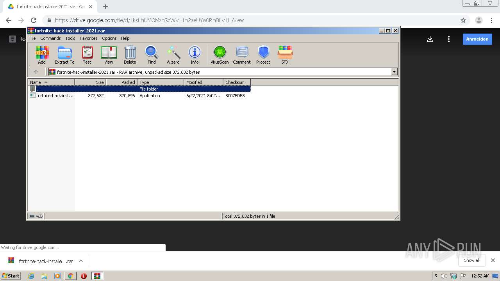Download file from Google Drive icon
The image size is (500, 281).
point(430,39)
